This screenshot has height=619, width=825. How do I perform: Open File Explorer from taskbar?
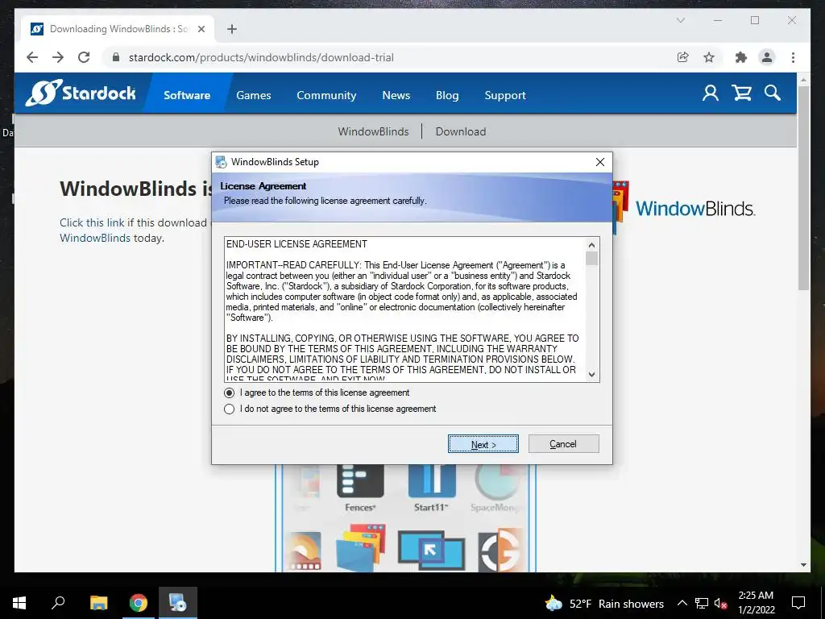point(98,603)
